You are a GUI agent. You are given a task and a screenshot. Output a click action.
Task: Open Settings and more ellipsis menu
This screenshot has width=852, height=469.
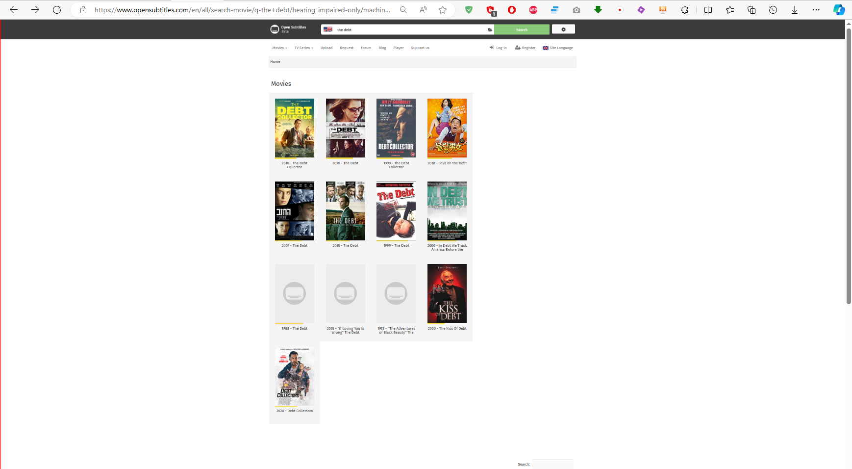(x=816, y=10)
